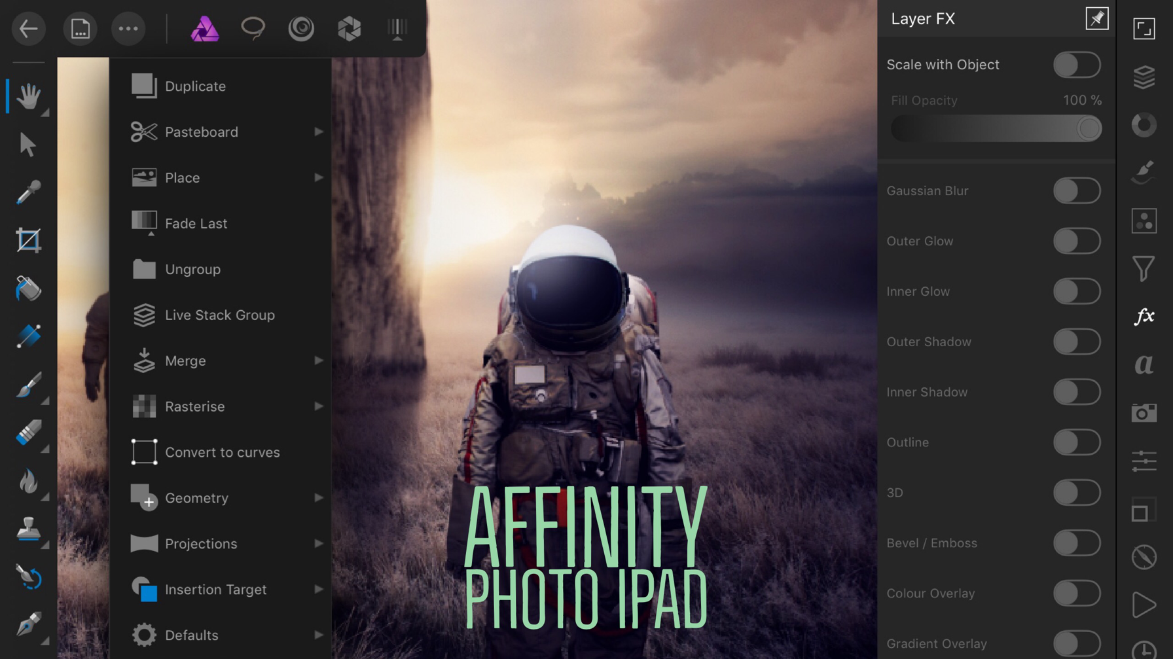Expand the Geometry submenu arrow
This screenshot has height=659, width=1173.
[x=319, y=498]
